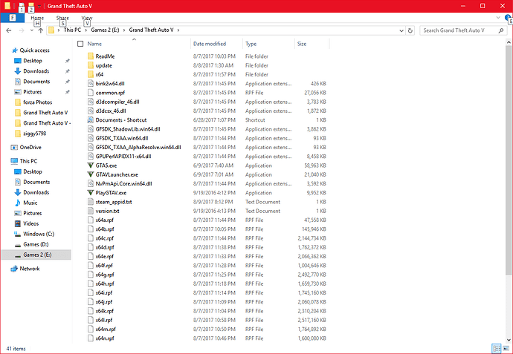
Task: Select the x64 folder icon
Action: [91, 74]
